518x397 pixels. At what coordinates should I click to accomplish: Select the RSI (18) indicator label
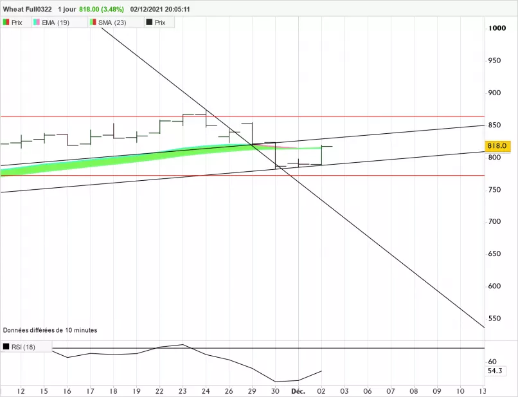tap(23, 347)
